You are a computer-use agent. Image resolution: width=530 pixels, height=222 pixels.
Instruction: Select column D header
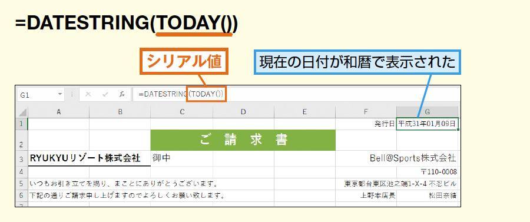point(243,112)
